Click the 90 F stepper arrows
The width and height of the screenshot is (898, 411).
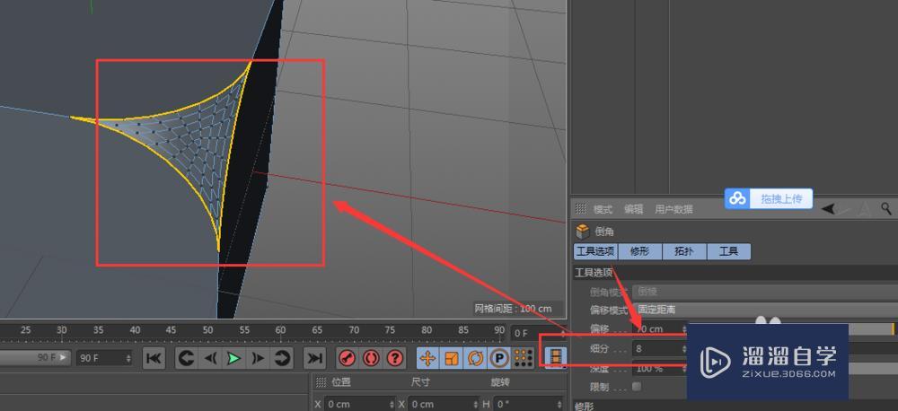tap(128, 358)
